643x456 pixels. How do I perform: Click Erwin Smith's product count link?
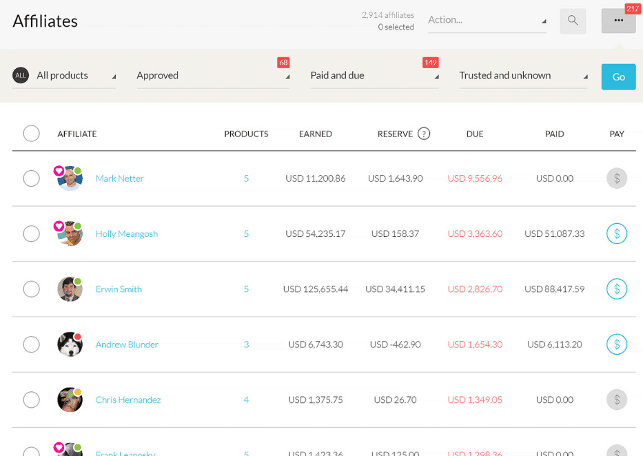tap(246, 289)
